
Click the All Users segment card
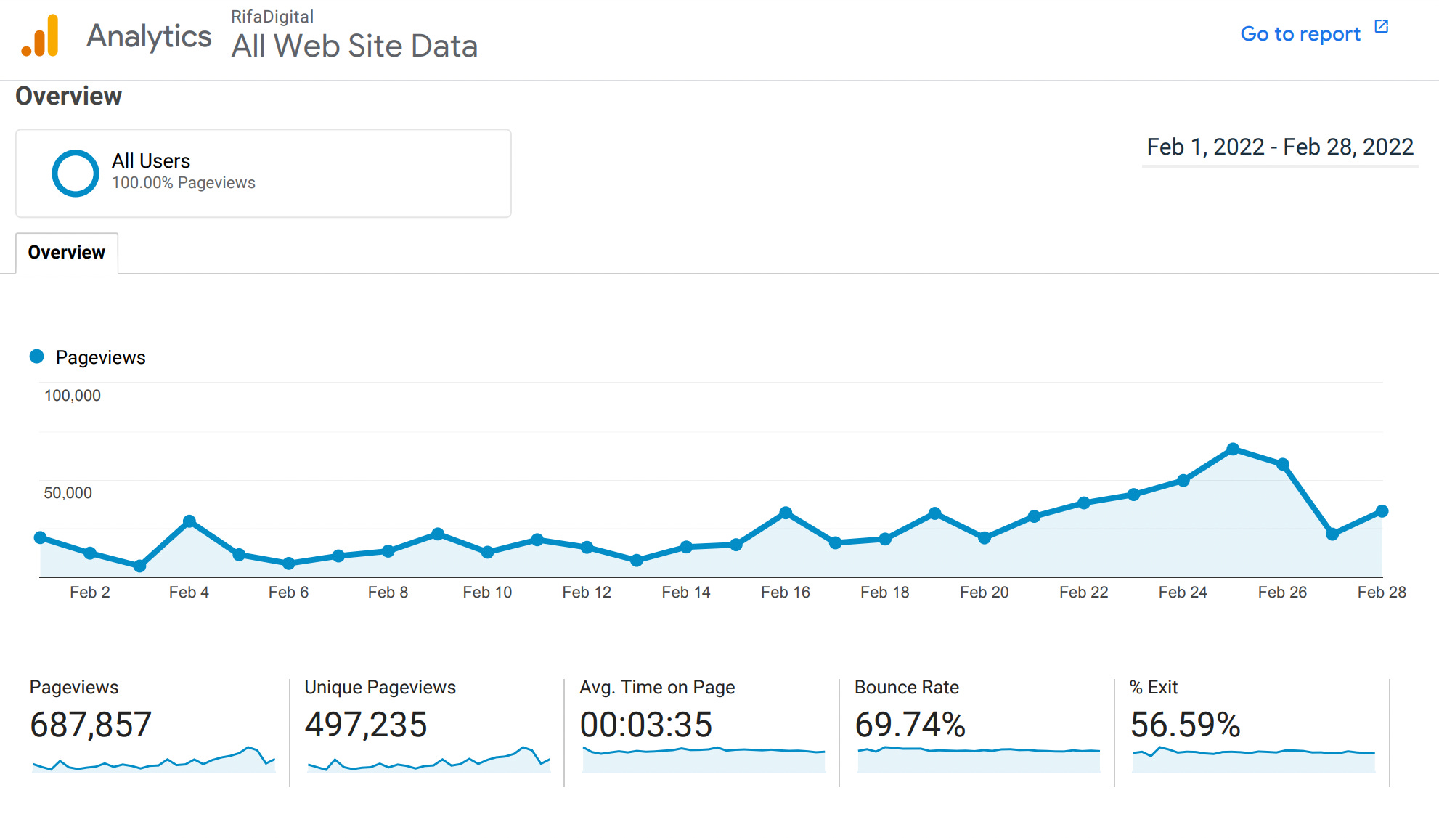(264, 174)
